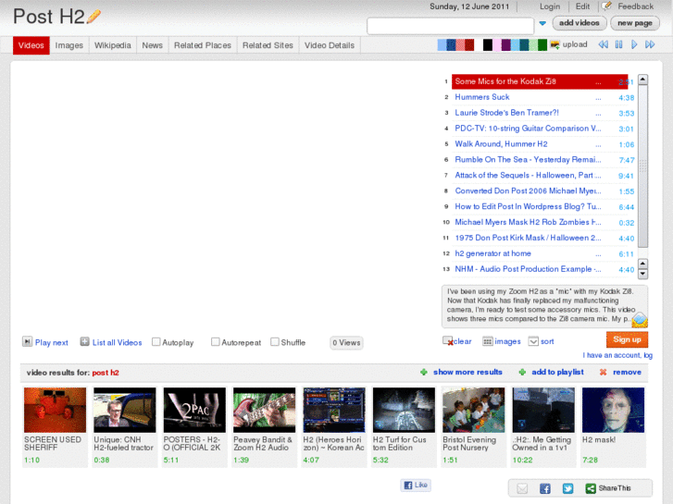Open Hummers Suck in the playlist
This screenshot has width=673, height=504.
pos(482,97)
